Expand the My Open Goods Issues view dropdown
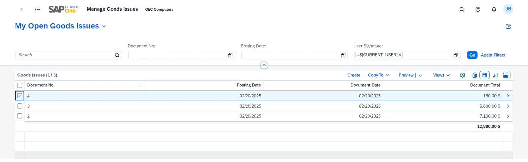The image size is (528, 162). [104, 26]
